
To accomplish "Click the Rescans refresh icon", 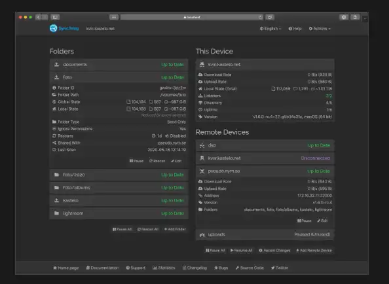I will point(54,136).
